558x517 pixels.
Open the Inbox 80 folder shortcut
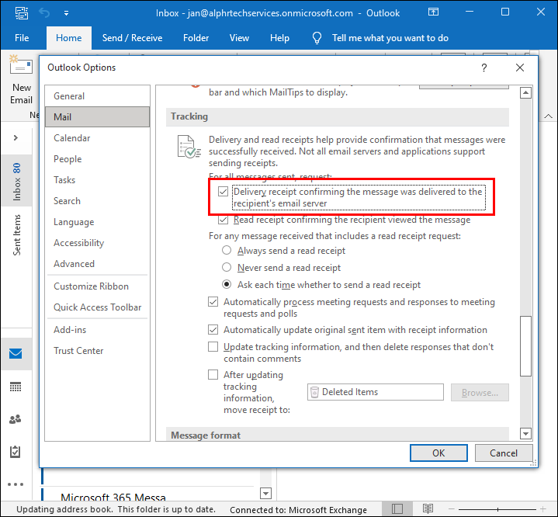tap(16, 181)
